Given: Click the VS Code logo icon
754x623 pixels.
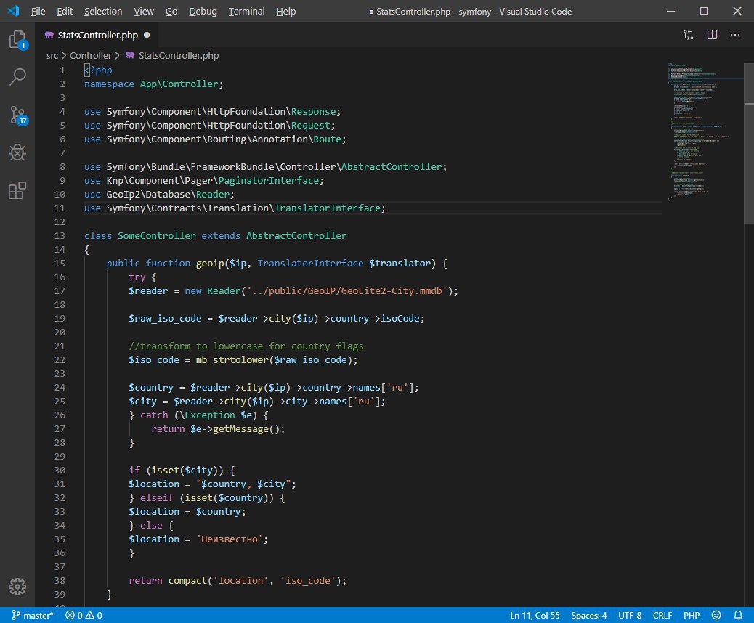Looking at the screenshot, I should click(14, 11).
